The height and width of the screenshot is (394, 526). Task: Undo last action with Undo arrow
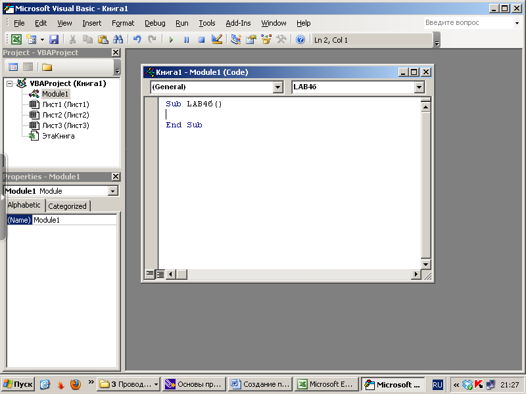pyautogui.click(x=137, y=39)
